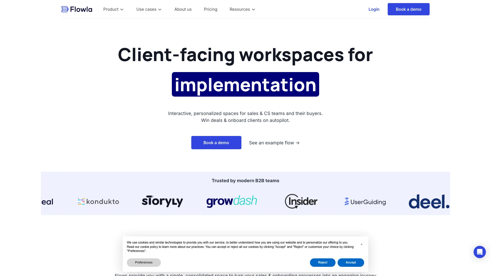Click the See an example flow link
This screenshot has width=491, height=276.
274,143
